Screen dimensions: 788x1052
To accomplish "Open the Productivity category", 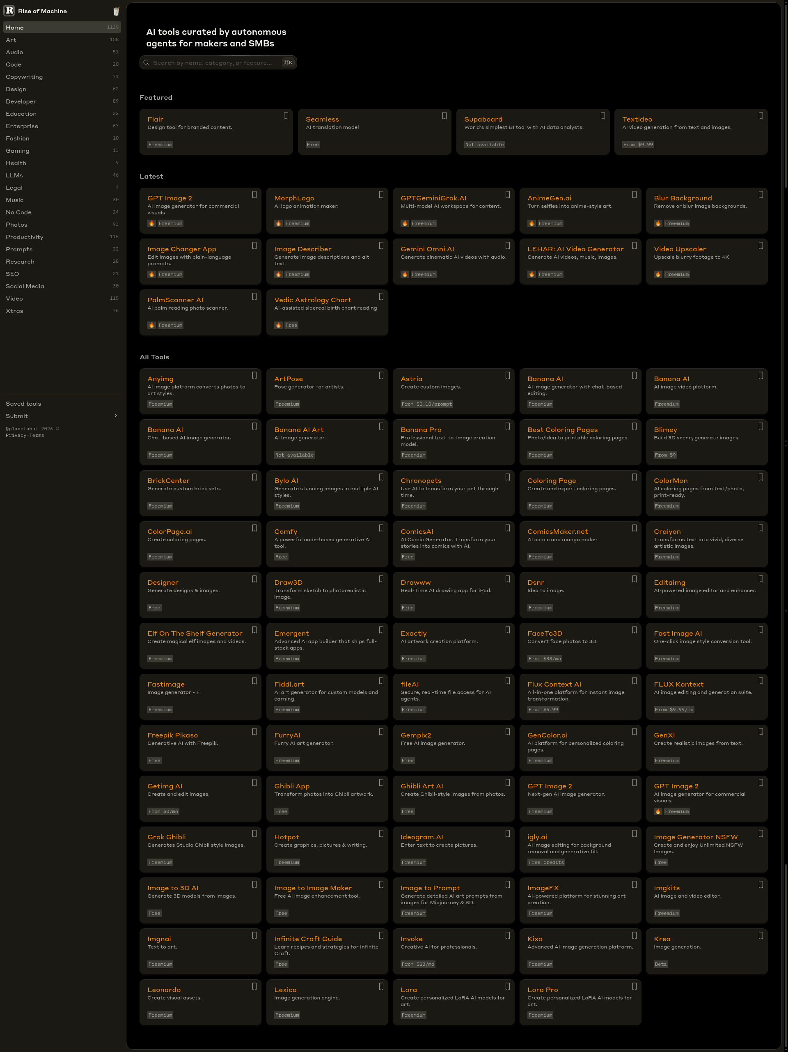I will [x=62, y=237].
